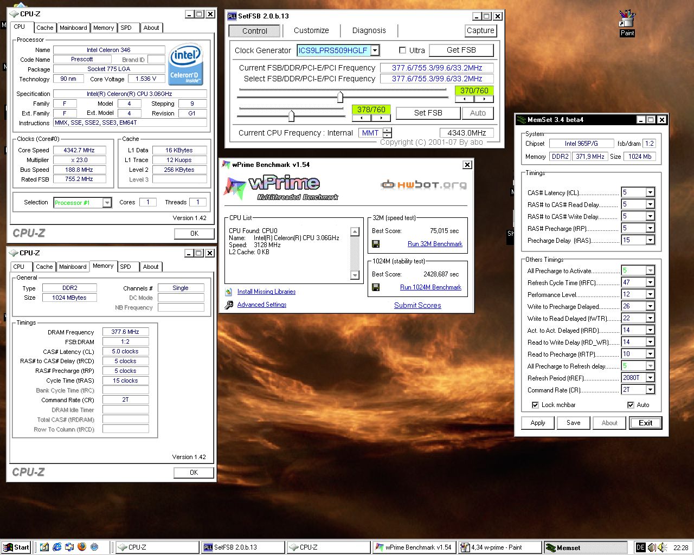Image resolution: width=694 pixels, height=555 pixels.
Task: Click Save button in MemSet
Action: (x=574, y=423)
